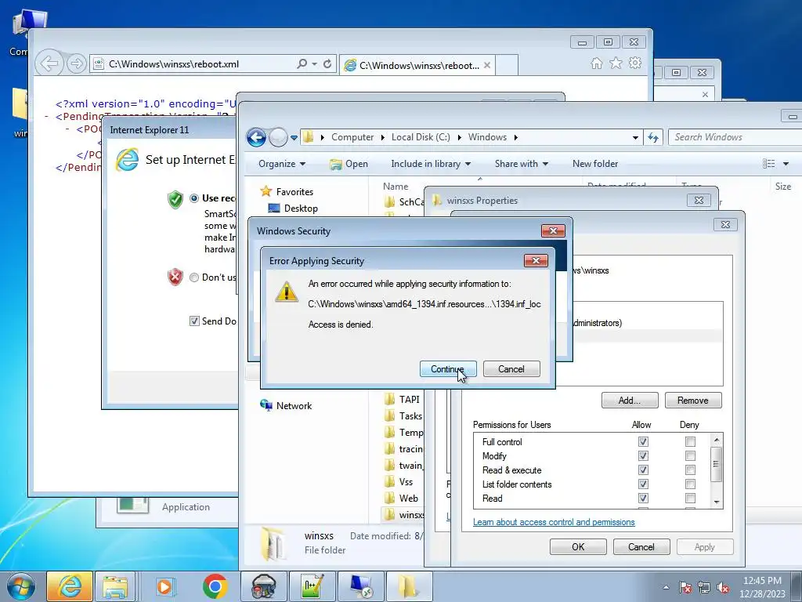The height and width of the screenshot is (602, 802).
Task: Click Continue in Error Applying Security dialog
Action: point(448,369)
